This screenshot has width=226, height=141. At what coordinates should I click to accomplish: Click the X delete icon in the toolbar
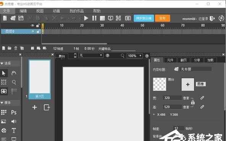pos(54,18)
